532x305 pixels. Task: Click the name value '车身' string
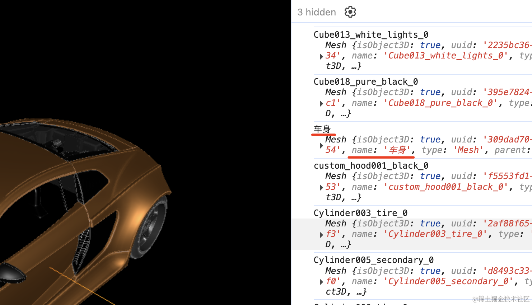[397, 150]
